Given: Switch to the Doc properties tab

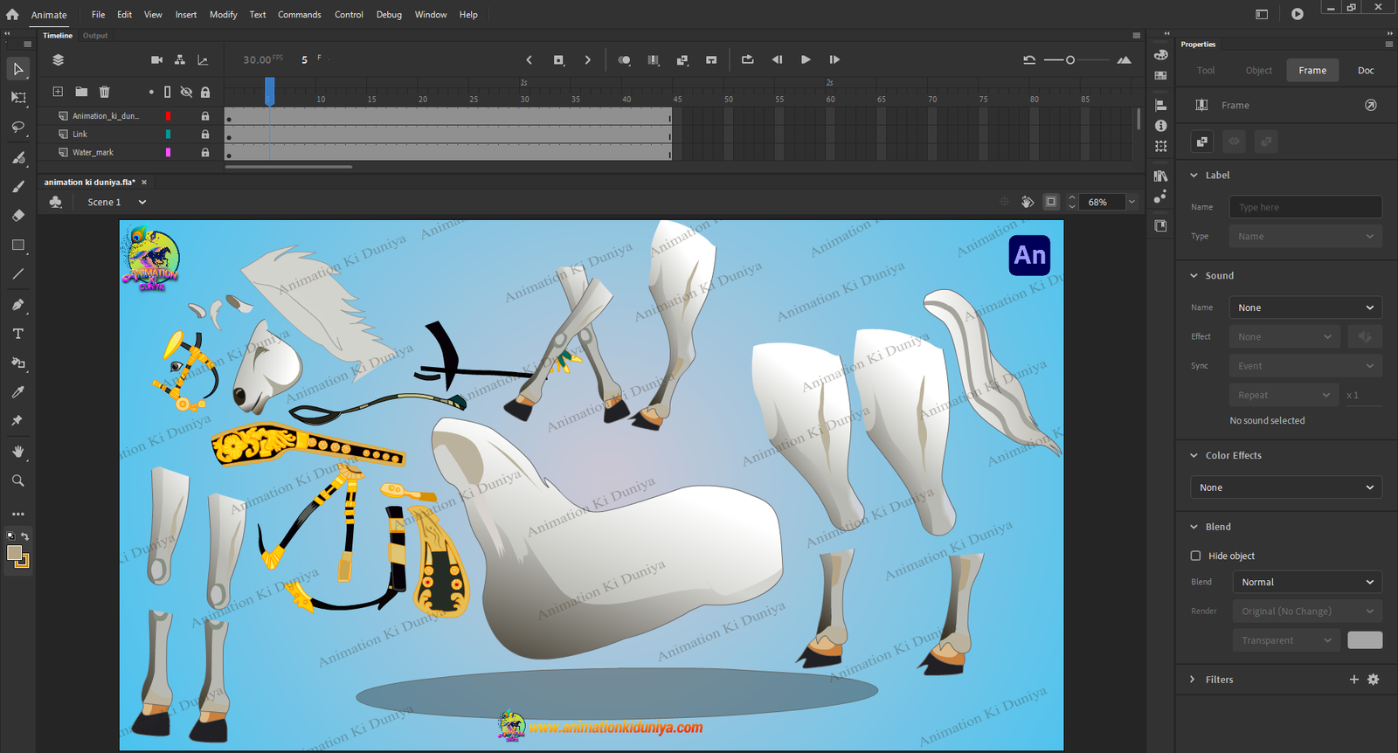Looking at the screenshot, I should [x=1366, y=71].
